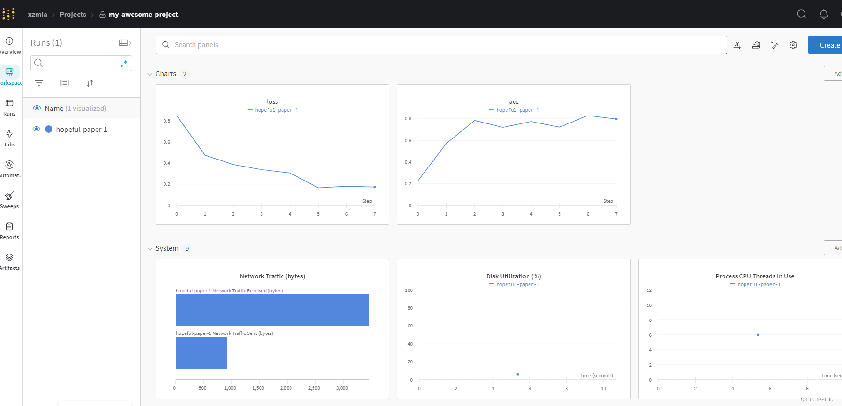Click the Runs (1) heading
The image size is (842, 406).
pos(46,43)
